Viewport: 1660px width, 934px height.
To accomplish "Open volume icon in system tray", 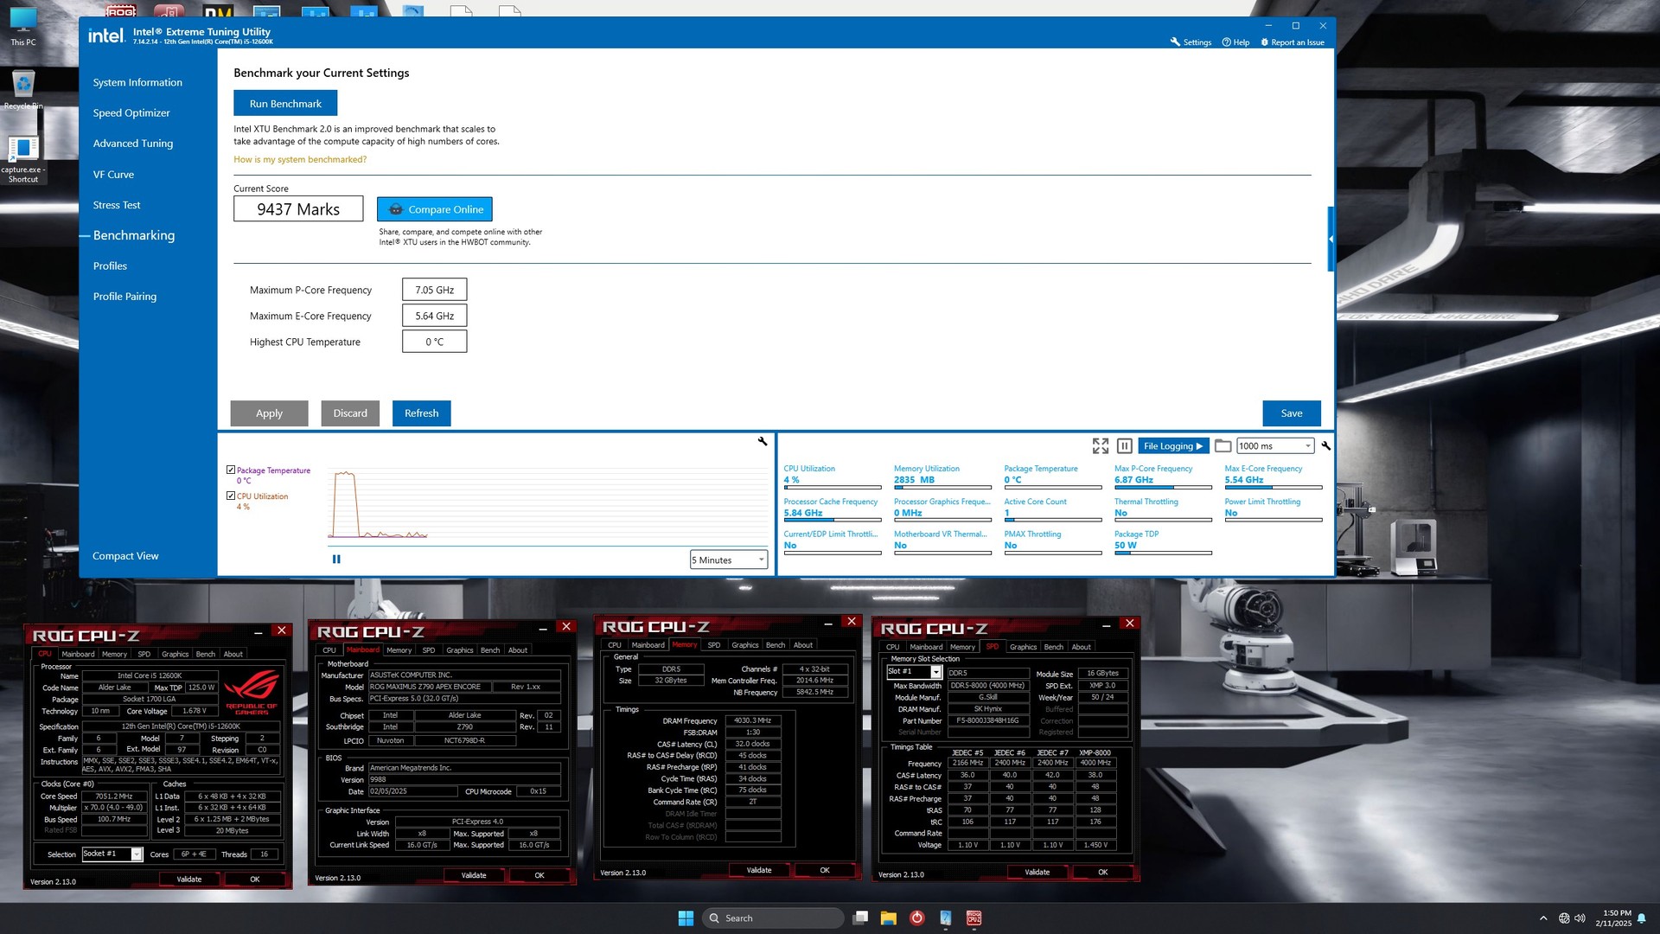I will coord(1580,918).
